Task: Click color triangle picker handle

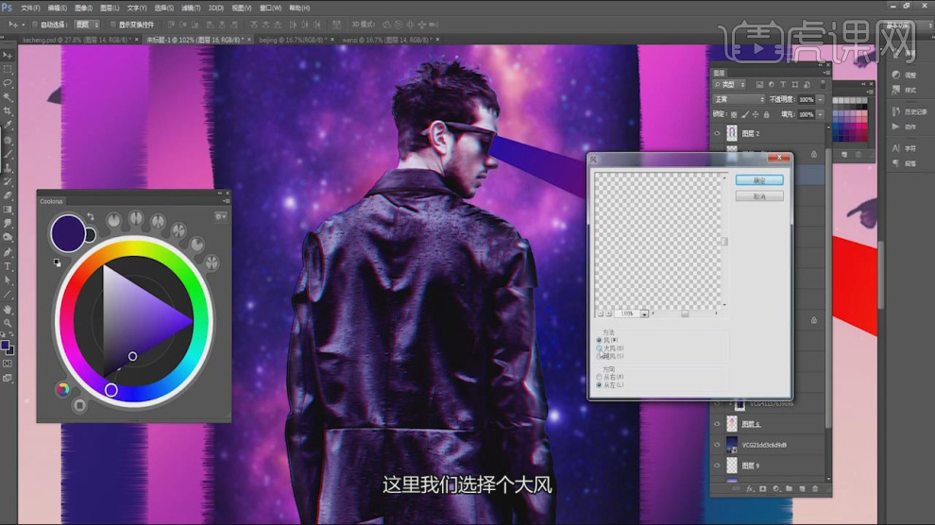Action: point(132,356)
